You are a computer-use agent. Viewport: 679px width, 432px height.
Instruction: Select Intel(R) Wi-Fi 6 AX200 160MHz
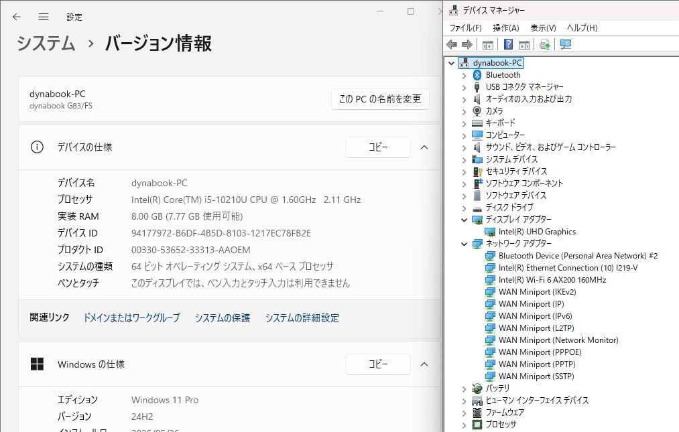552,280
